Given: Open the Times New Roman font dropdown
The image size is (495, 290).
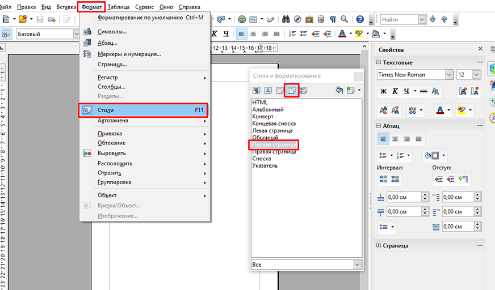Looking at the screenshot, I should pyautogui.click(x=449, y=75).
